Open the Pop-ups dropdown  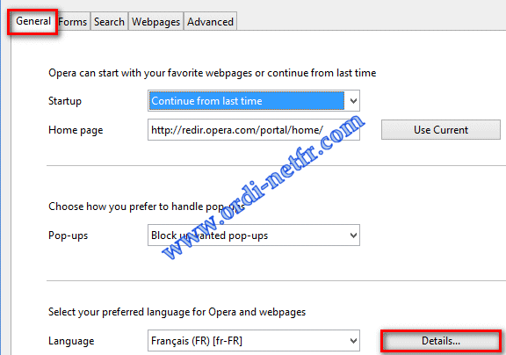point(254,235)
